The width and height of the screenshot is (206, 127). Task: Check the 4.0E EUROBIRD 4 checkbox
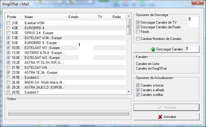point(8,28)
